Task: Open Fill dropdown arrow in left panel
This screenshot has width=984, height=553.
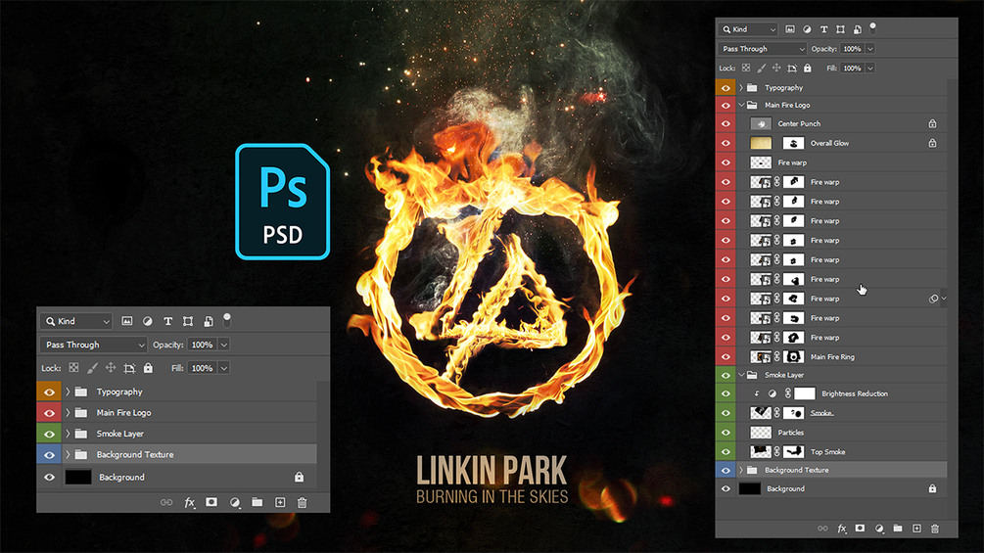Action: pyautogui.click(x=224, y=368)
